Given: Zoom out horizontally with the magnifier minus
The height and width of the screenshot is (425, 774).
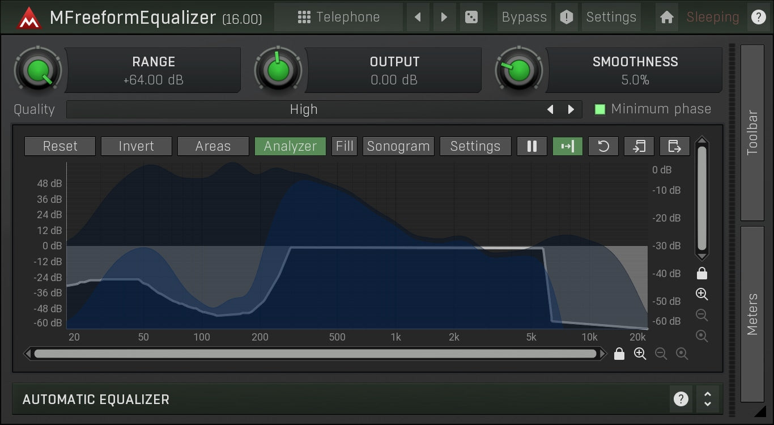Looking at the screenshot, I should coord(661,354).
